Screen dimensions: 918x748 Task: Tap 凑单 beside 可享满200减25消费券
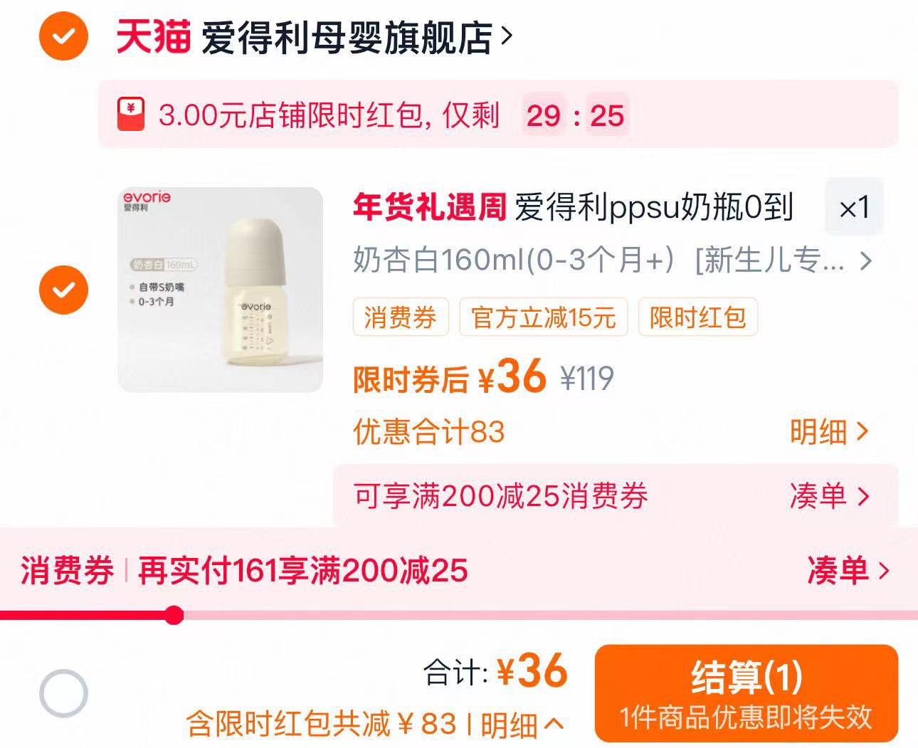[830, 496]
